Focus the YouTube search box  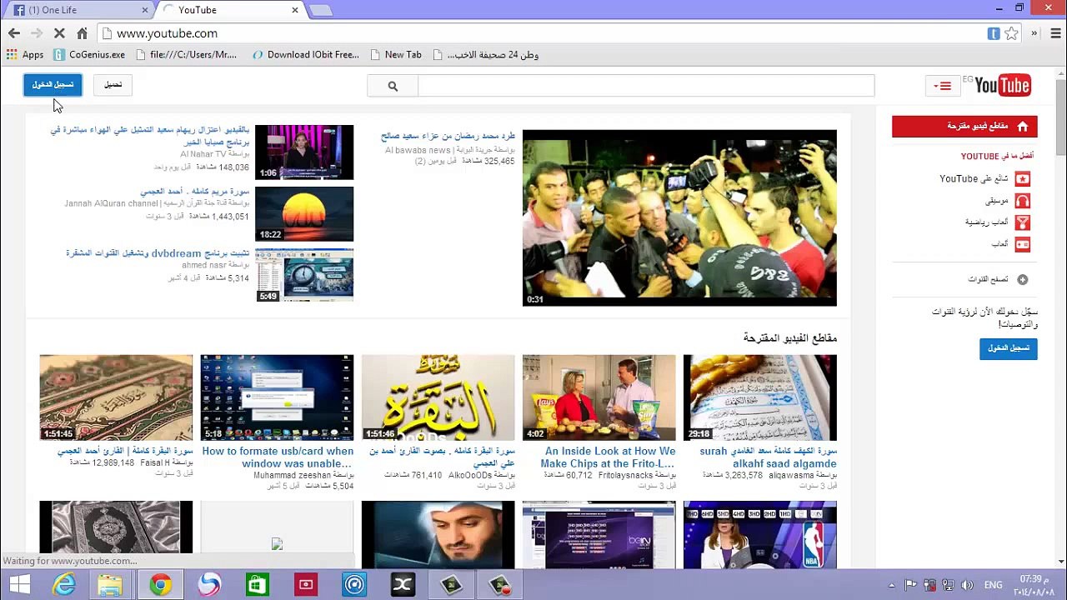point(646,86)
